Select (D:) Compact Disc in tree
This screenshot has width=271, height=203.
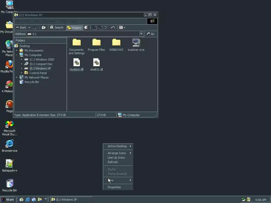pos(41,64)
